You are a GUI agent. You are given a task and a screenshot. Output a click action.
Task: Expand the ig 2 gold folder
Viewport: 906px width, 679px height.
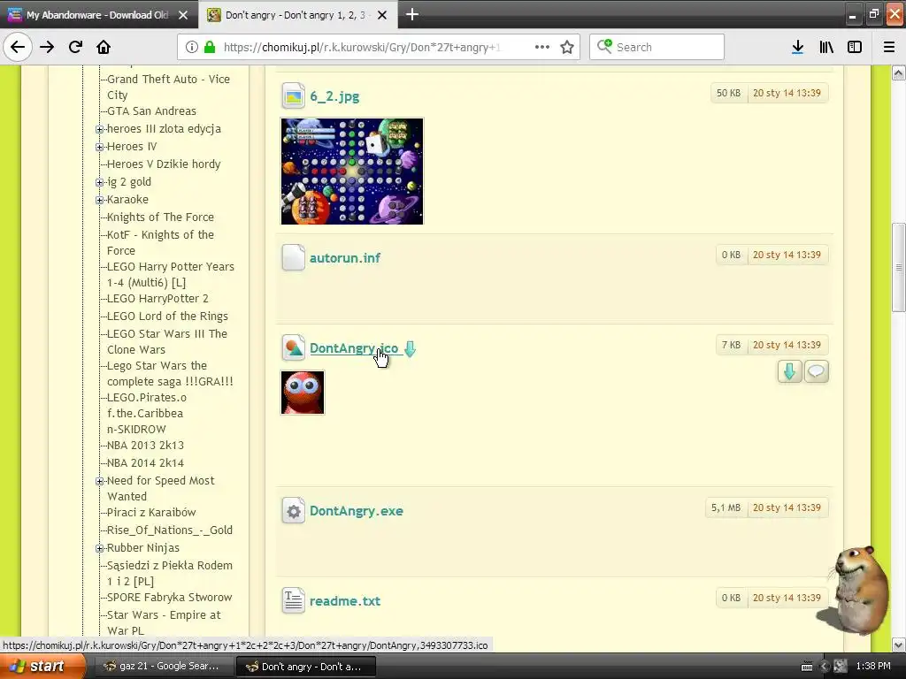click(x=99, y=182)
